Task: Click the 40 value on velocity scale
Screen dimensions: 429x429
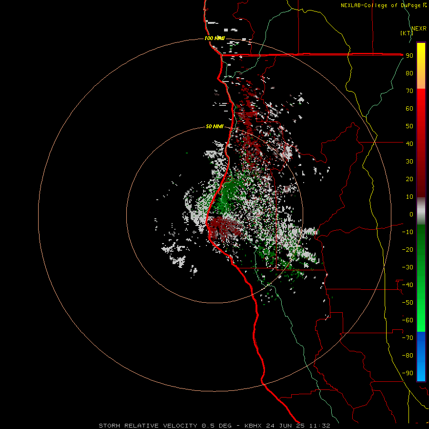Action: [409, 143]
